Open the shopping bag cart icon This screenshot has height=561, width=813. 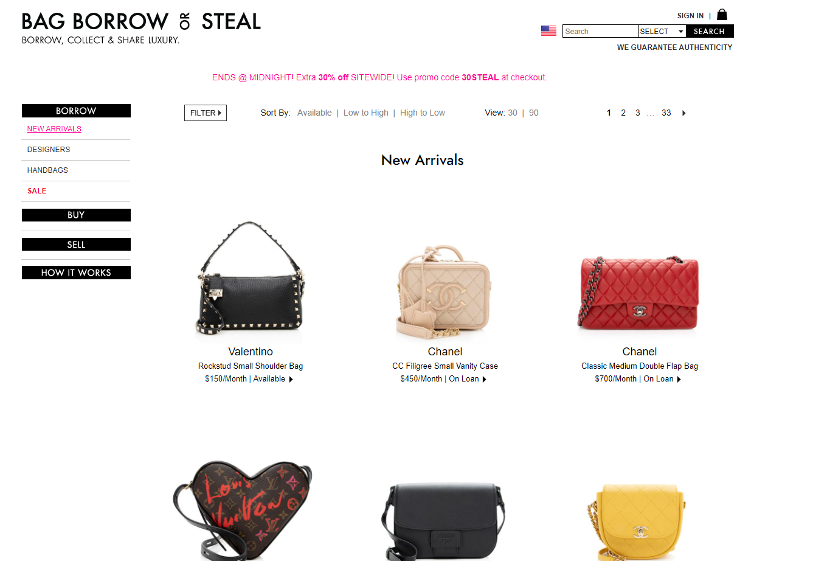point(722,15)
